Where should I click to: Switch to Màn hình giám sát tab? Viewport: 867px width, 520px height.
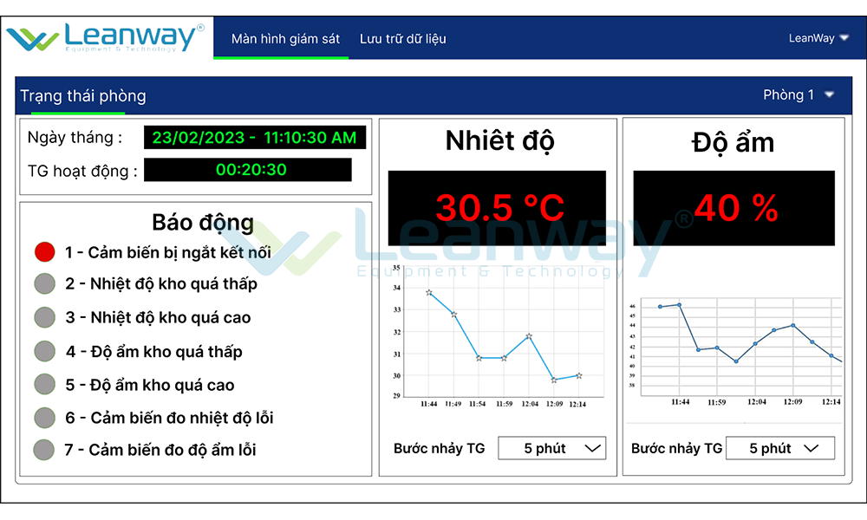point(285,39)
